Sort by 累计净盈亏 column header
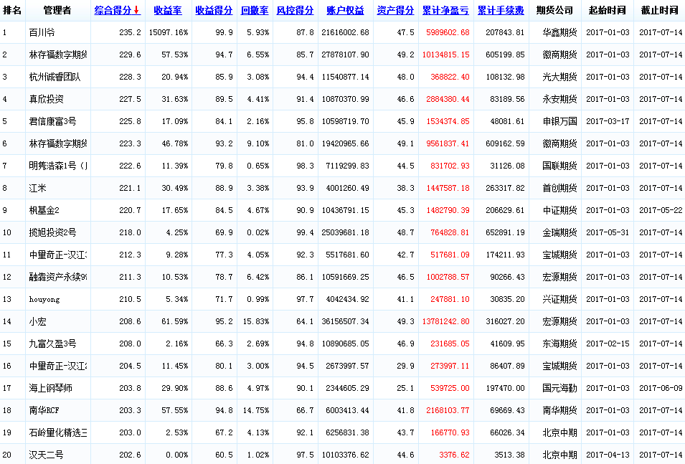The image size is (685, 464). pos(445,11)
